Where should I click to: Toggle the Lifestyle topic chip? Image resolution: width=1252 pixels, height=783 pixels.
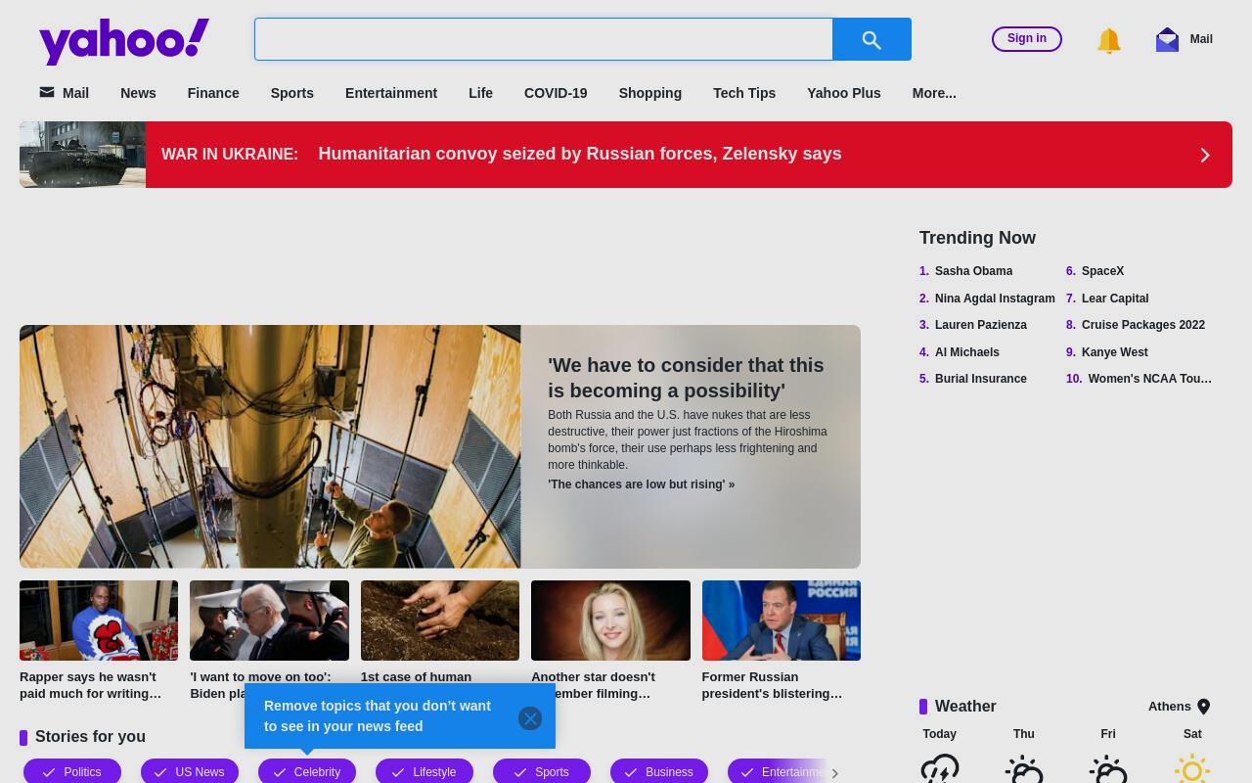coord(425,772)
